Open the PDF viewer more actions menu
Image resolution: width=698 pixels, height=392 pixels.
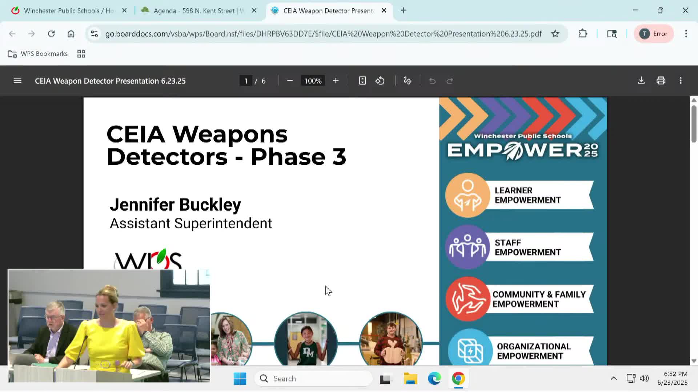[681, 81]
